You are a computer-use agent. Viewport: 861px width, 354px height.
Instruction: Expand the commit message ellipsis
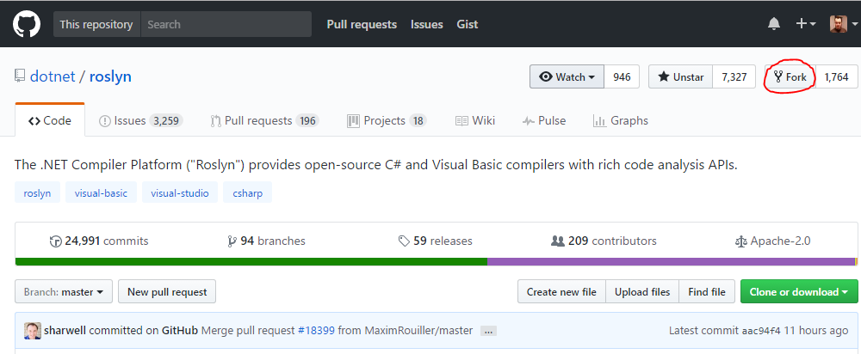pyautogui.click(x=488, y=331)
